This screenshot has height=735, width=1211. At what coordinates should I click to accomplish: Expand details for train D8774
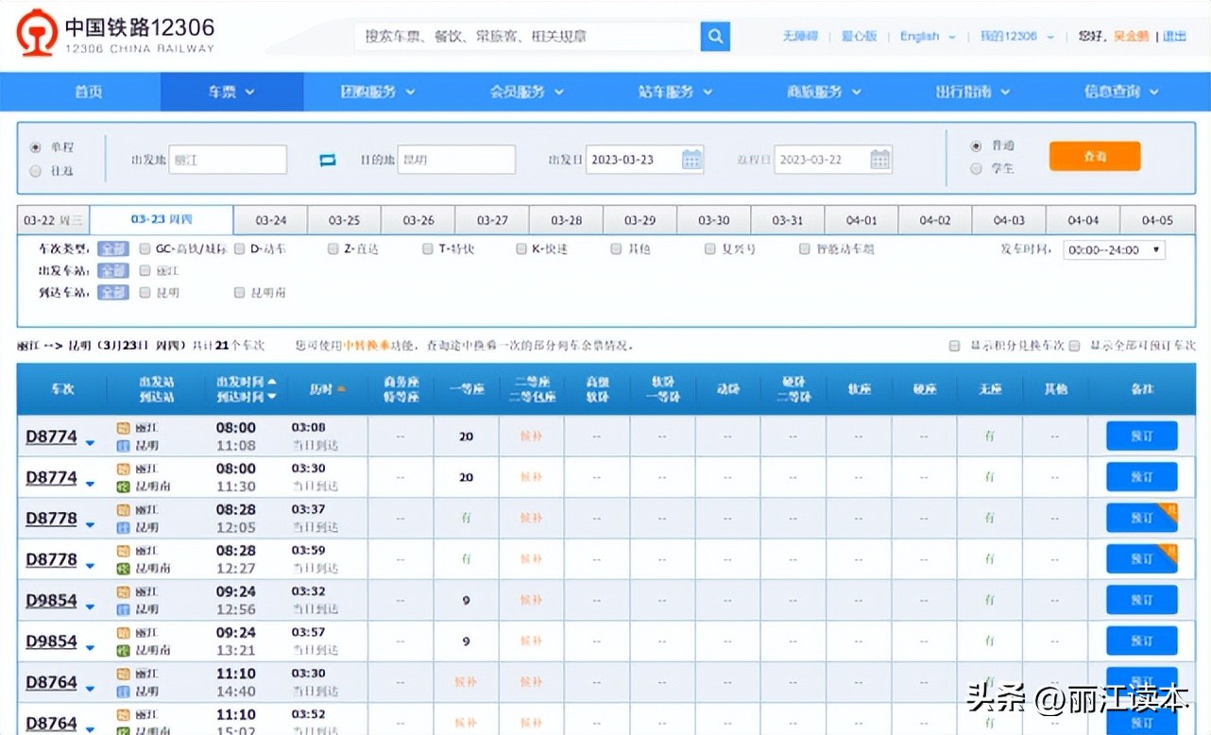click(90, 440)
